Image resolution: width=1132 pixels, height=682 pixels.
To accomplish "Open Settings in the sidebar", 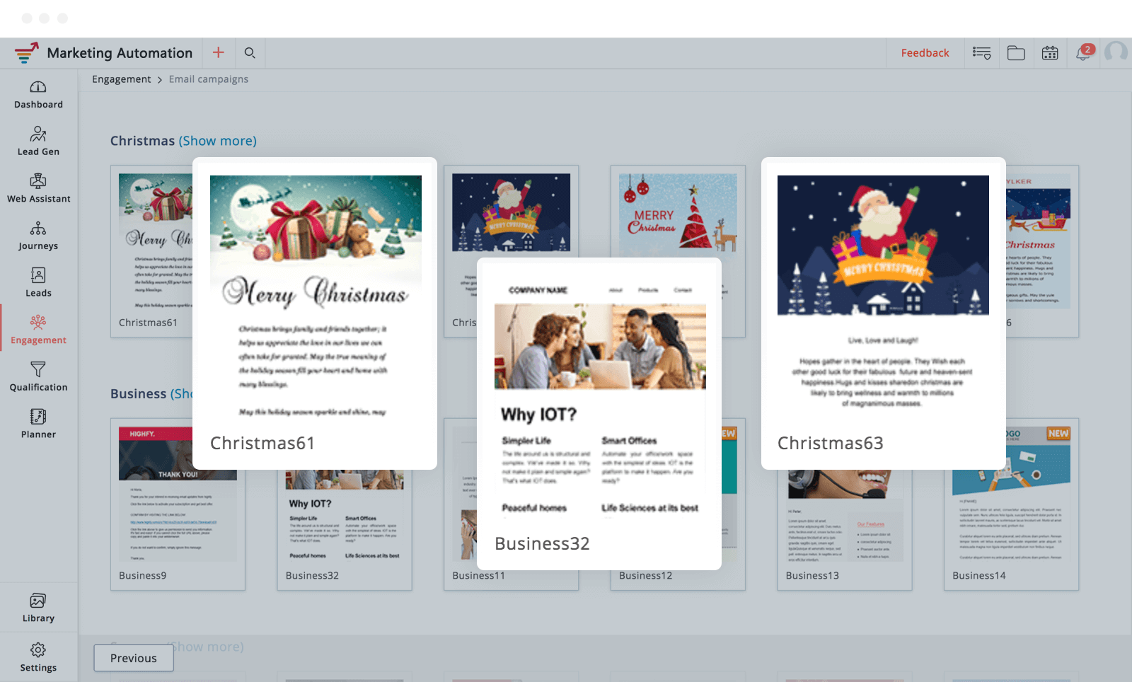I will tap(38, 657).
